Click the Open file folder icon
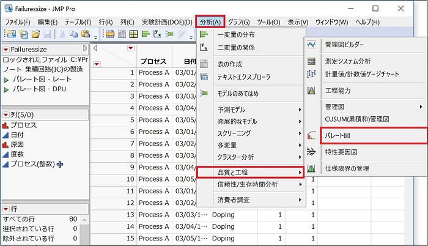 [35, 34]
